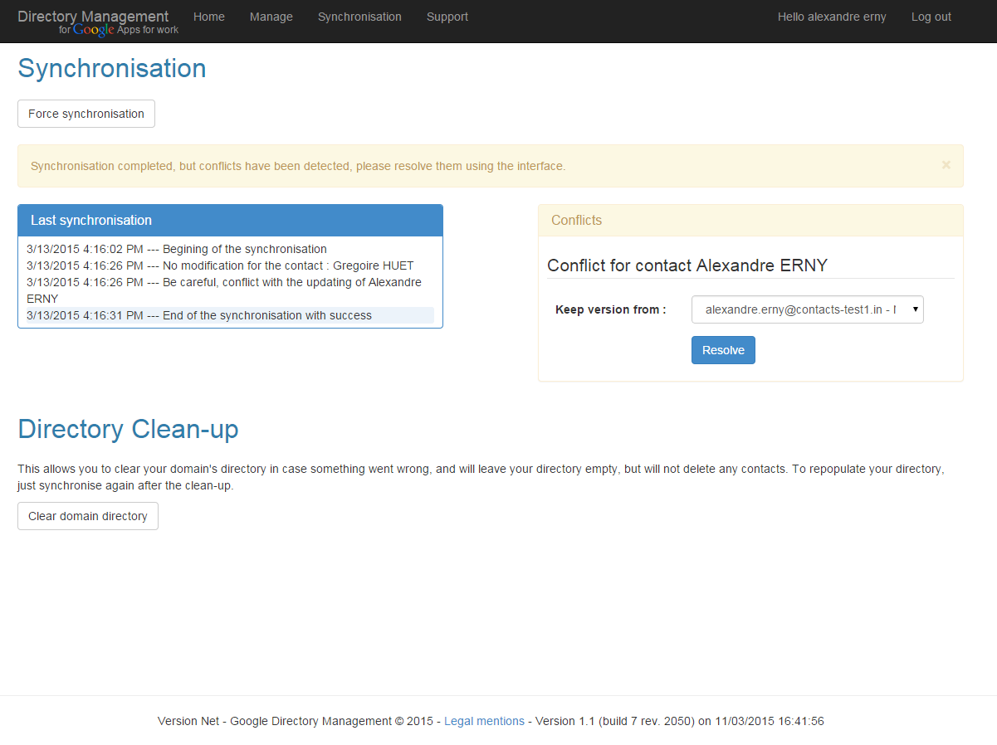Click the Last synchronisation panel header

click(x=230, y=221)
